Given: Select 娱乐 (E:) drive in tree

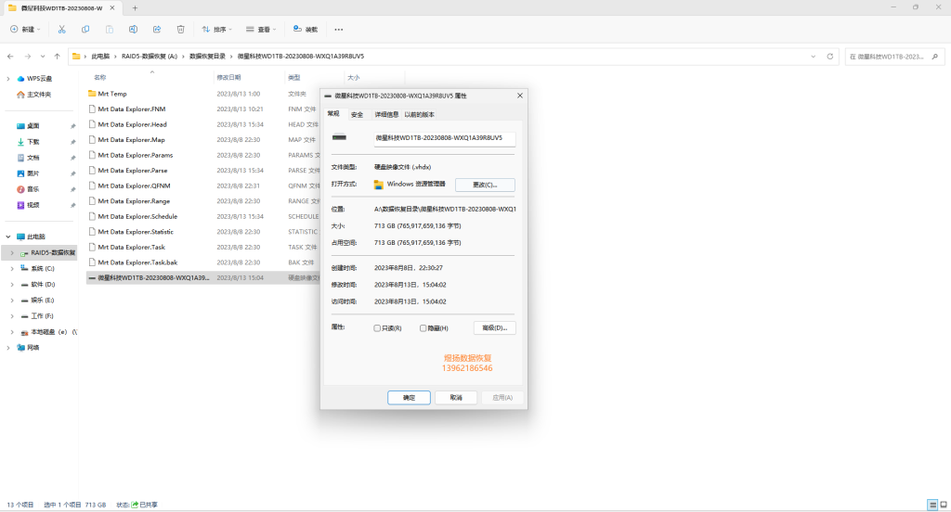Looking at the screenshot, I should click(x=43, y=300).
